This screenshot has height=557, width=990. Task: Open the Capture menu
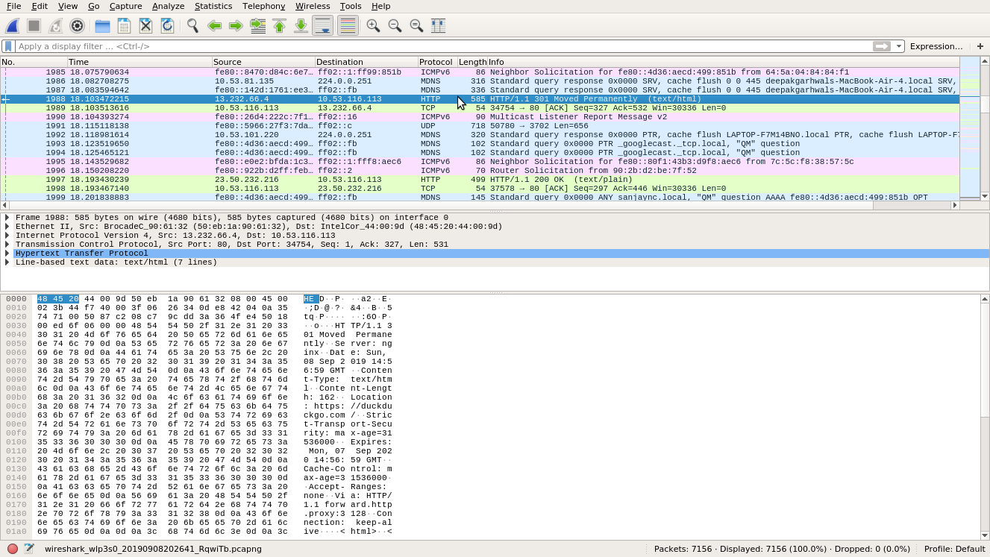pyautogui.click(x=125, y=6)
